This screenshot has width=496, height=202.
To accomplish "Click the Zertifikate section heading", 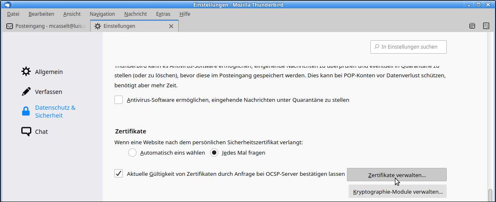I will pos(130,131).
